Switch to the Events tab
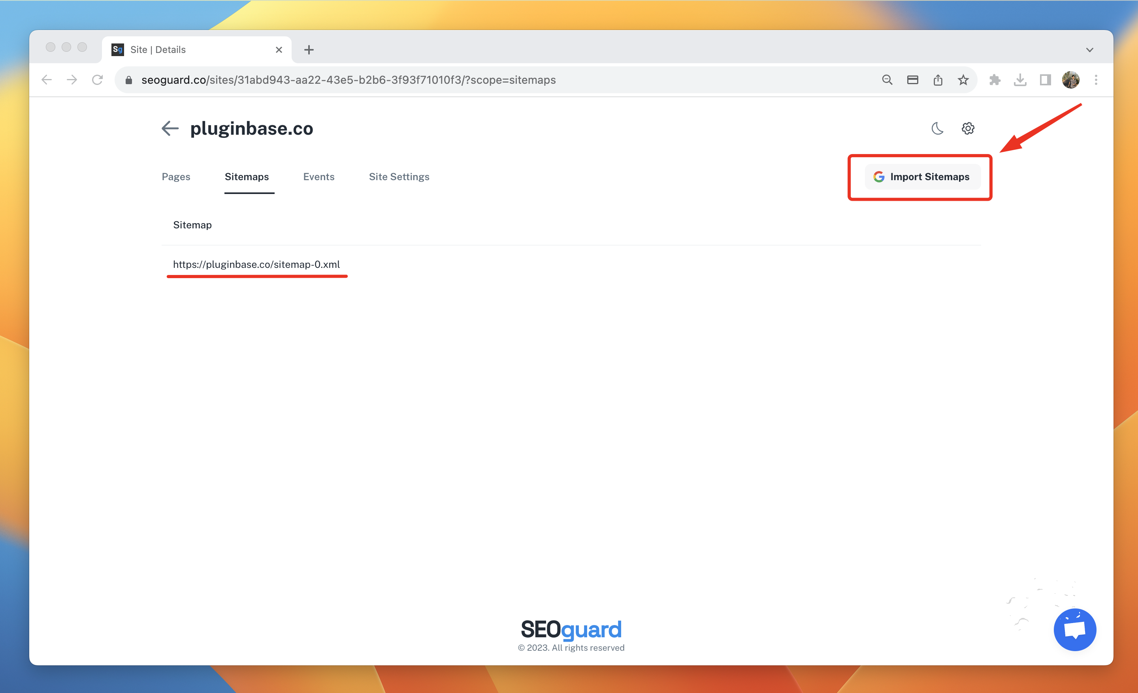This screenshot has width=1138, height=693. tap(318, 177)
